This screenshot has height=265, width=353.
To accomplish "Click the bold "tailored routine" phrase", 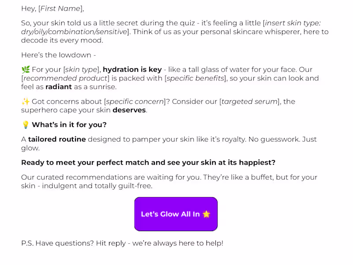I will pyautogui.click(x=57, y=140).
